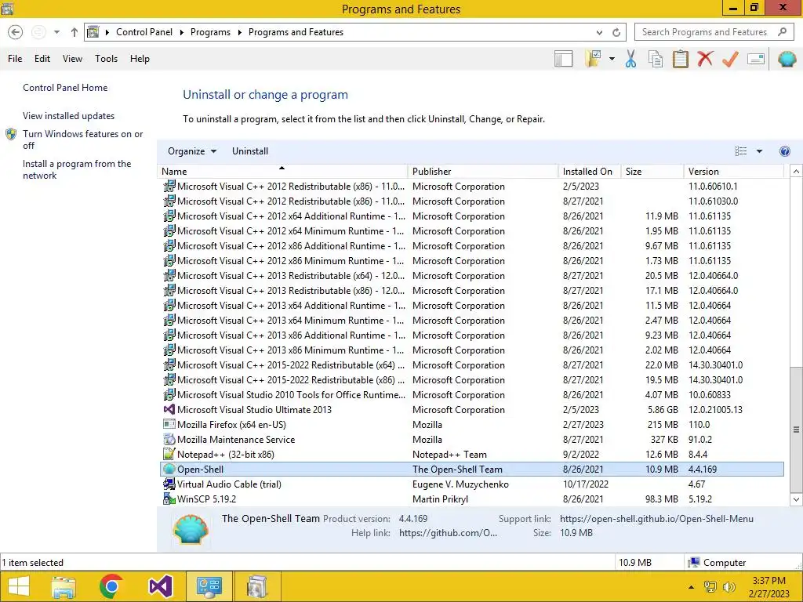Click the Notepad++ program icon in list
This screenshot has height=602, width=803.
tap(169, 454)
